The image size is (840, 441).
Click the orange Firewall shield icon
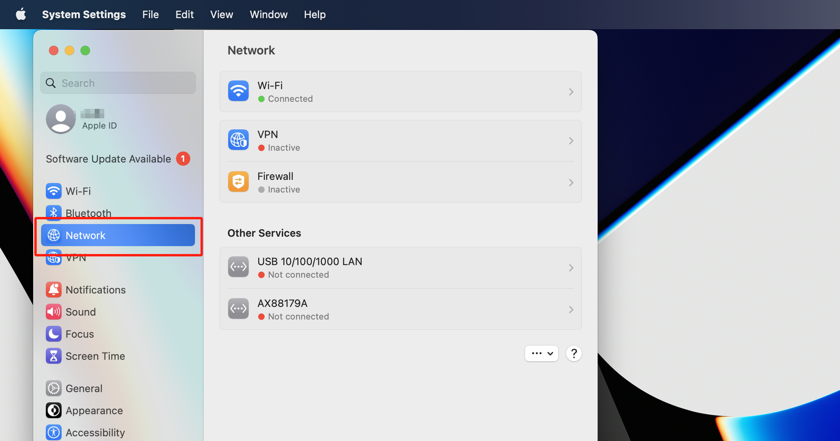click(x=238, y=182)
